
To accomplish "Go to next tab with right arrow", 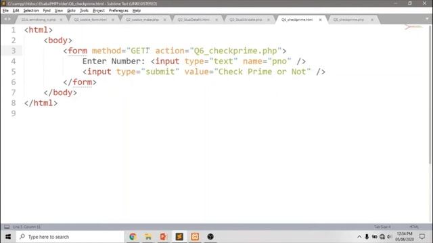I will click(9, 19).
